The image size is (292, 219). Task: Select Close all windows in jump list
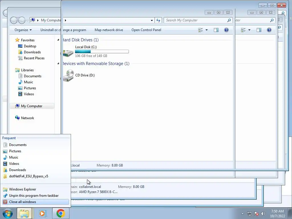pyautogui.click(x=36, y=202)
